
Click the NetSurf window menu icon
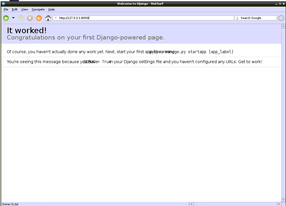3,3
